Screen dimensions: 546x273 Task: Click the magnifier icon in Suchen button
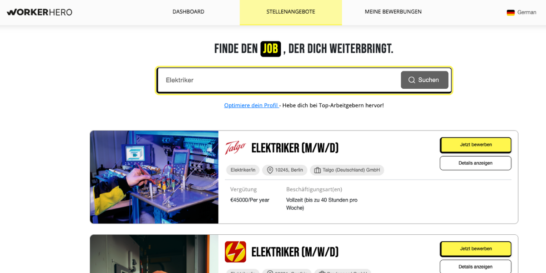[412, 80]
